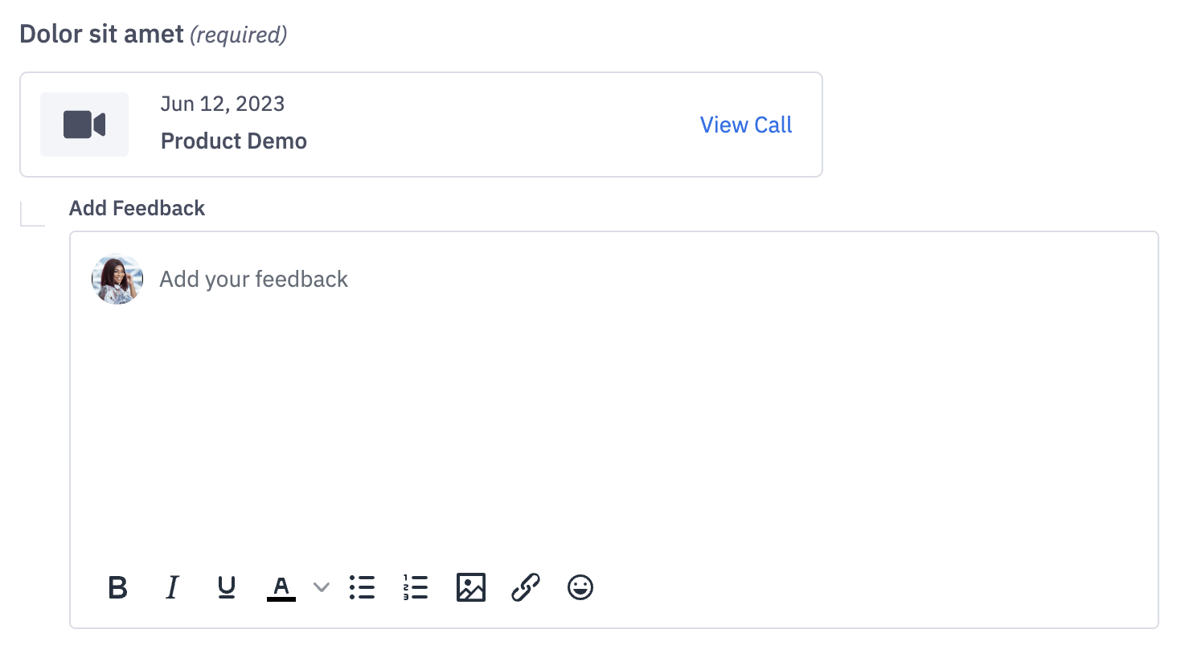Click the video camera icon on the call card
The height and width of the screenshot is (662, 1193).
coord(84,125)
